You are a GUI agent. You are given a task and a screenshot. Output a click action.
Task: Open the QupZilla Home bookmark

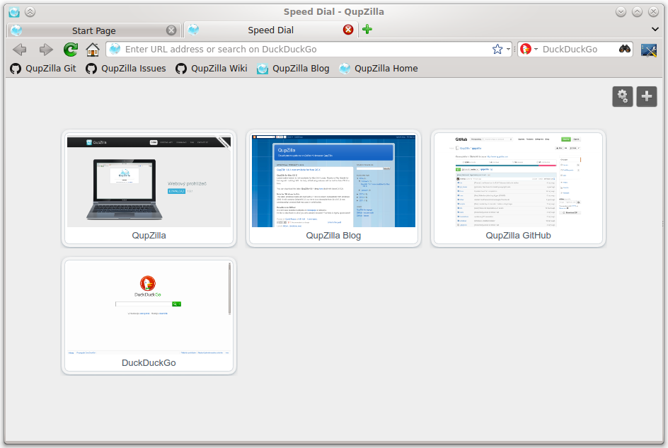click(x=379, y=69)
